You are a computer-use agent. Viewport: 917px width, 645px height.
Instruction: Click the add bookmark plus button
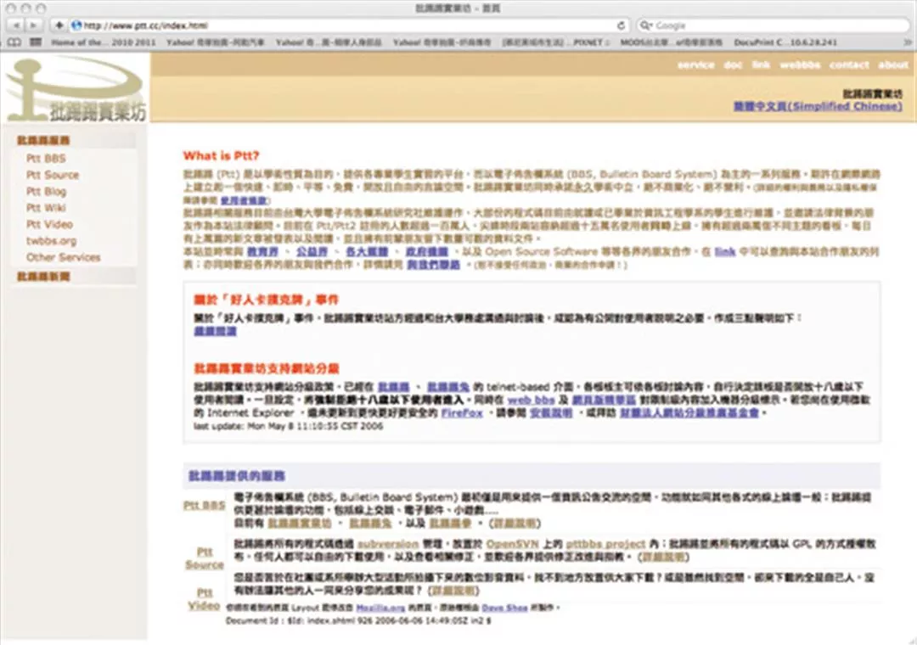click(x=59, y=25)
